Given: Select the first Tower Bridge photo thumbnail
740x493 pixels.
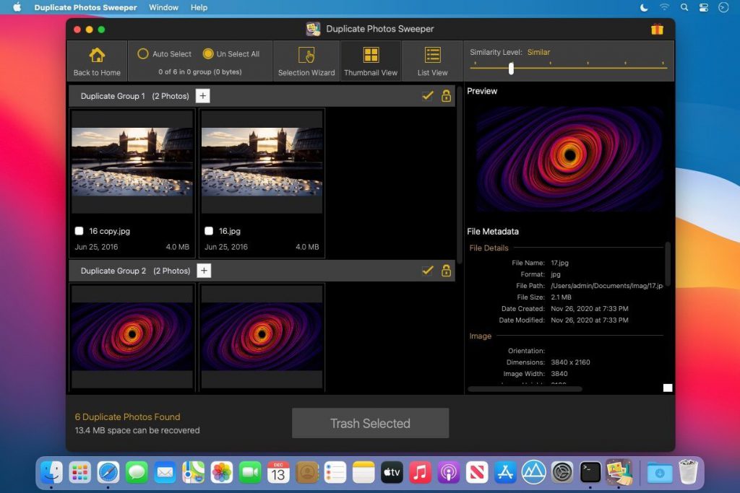Looking at the screenshot, I should tap(132, 162).
